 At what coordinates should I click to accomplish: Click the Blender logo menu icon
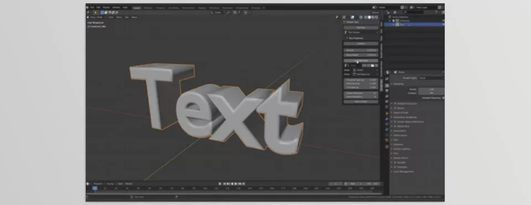[x=87, y=7]
